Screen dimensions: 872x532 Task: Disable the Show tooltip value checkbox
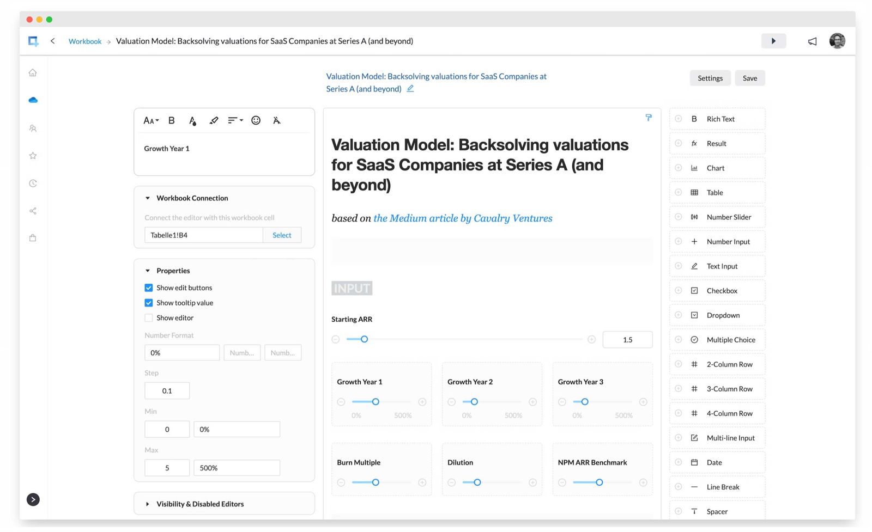148,303
